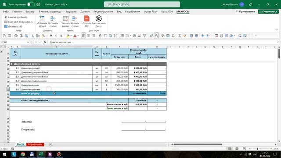Click the Удалить статью macro button
The image size is (281, 158).
pyautogui.click(x=75, y=22)
